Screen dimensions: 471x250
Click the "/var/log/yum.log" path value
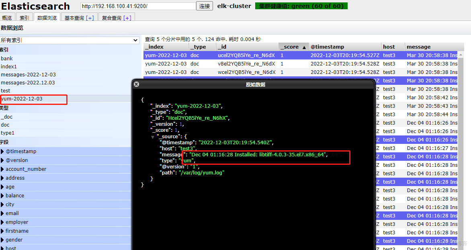(x=202, y=173)
